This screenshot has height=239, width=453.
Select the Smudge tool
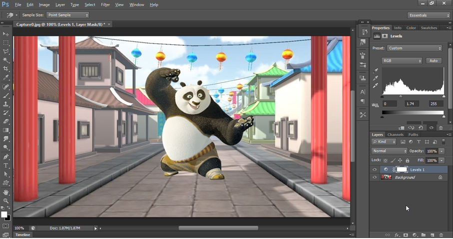[6, 139]
